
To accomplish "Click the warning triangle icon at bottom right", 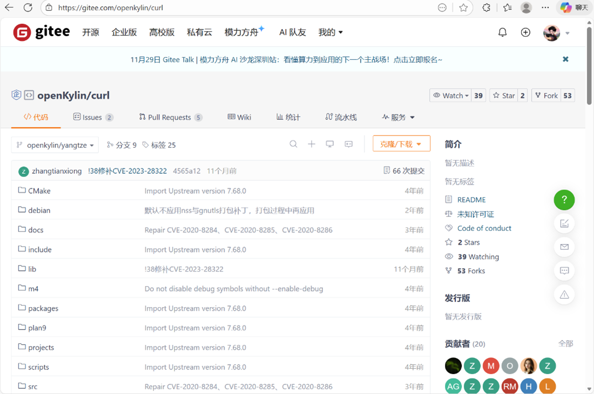I will 564,294.
